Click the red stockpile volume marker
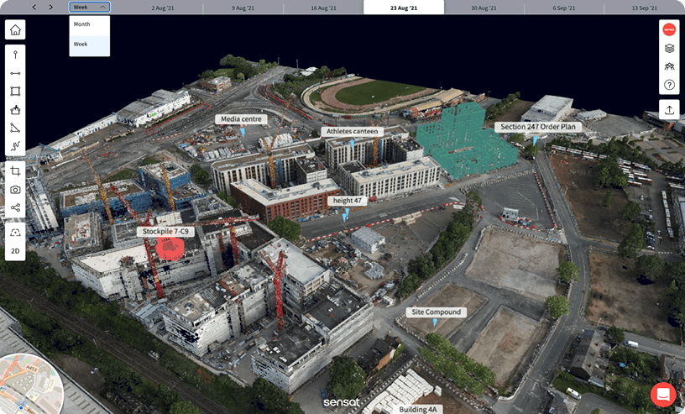The width and height of the screenshot is (685, 414). click(170, 249)
